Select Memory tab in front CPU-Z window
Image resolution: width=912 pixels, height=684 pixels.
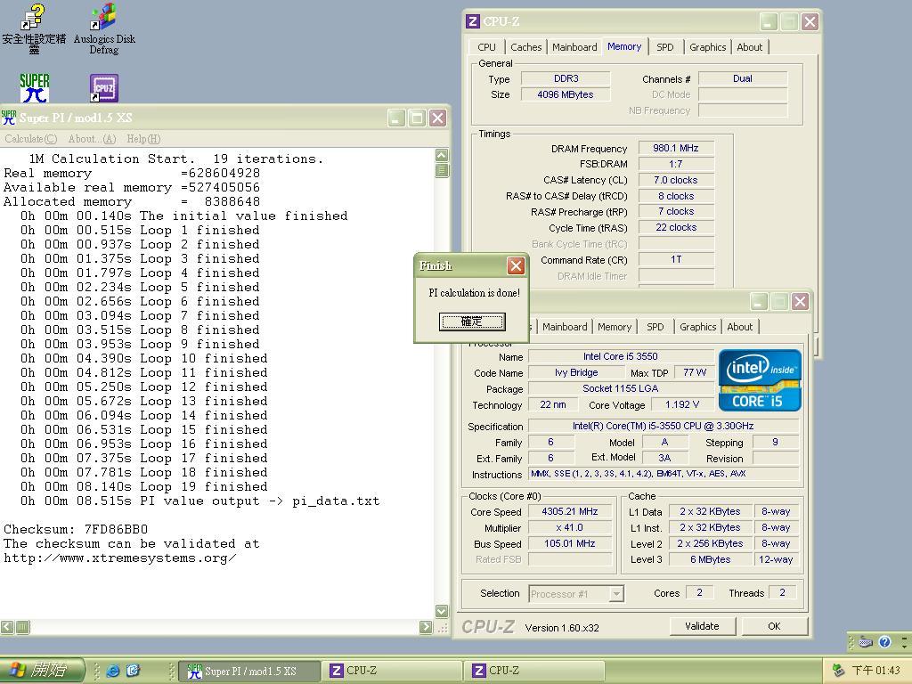pyautogui.click(x=615, y=327)
